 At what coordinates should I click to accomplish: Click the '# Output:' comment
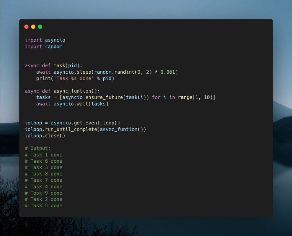(38, 148)
